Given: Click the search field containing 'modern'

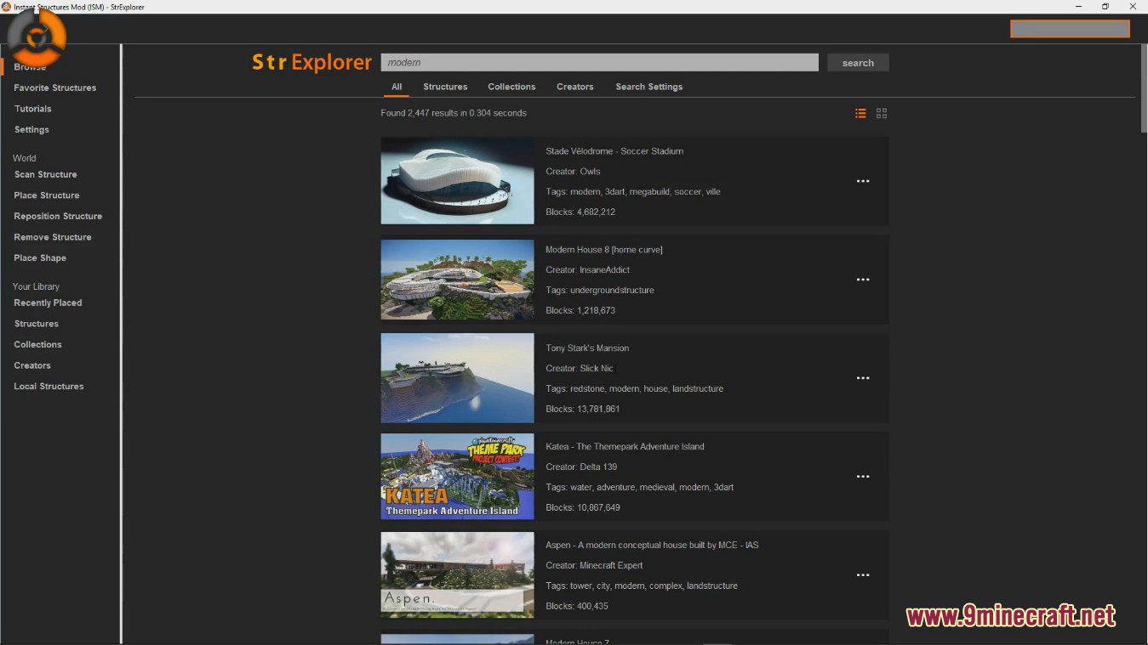Looking at the screenshot, I should pos(599,63).
